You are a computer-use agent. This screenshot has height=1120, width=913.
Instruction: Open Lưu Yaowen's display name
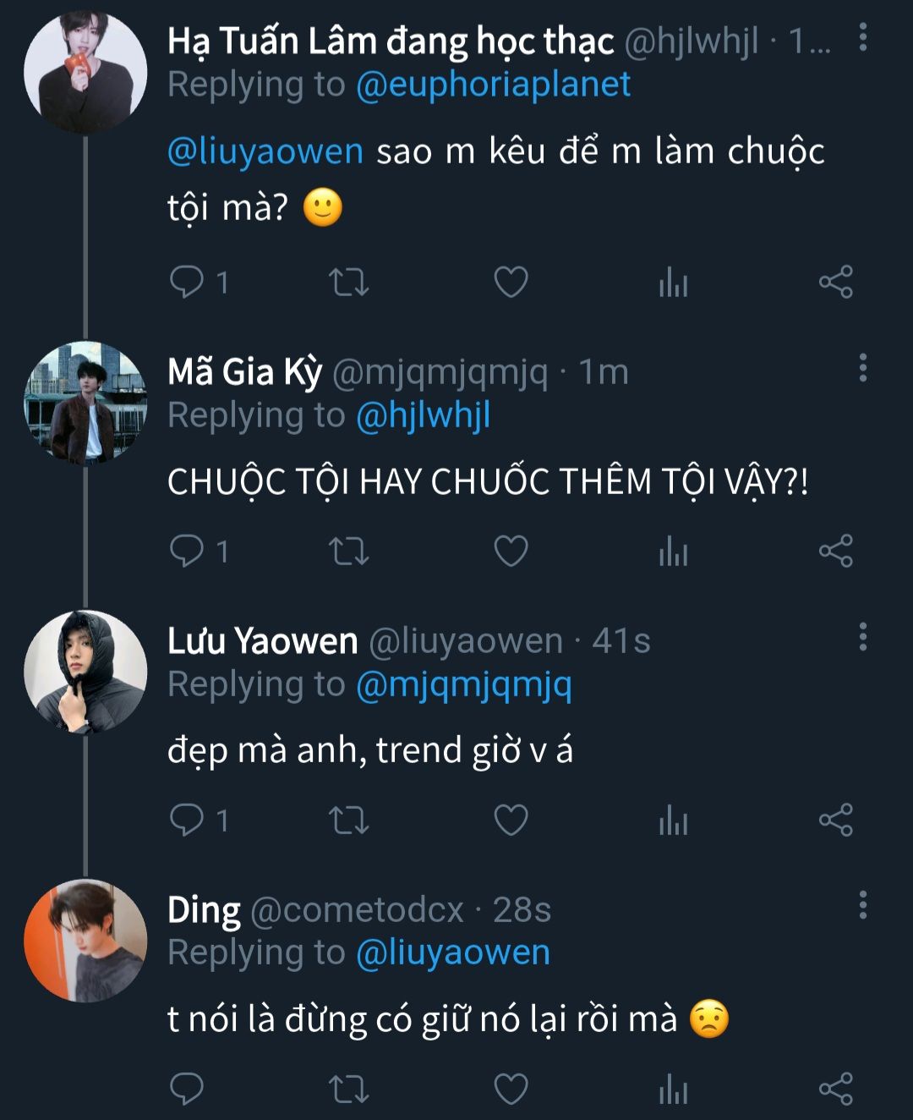pyautogui.click(x=263, y=641)
